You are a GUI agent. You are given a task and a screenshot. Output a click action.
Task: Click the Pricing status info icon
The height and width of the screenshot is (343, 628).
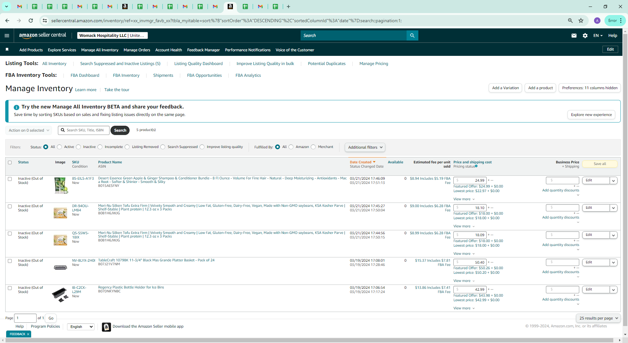pyautogui.click(x=476, y=166)
